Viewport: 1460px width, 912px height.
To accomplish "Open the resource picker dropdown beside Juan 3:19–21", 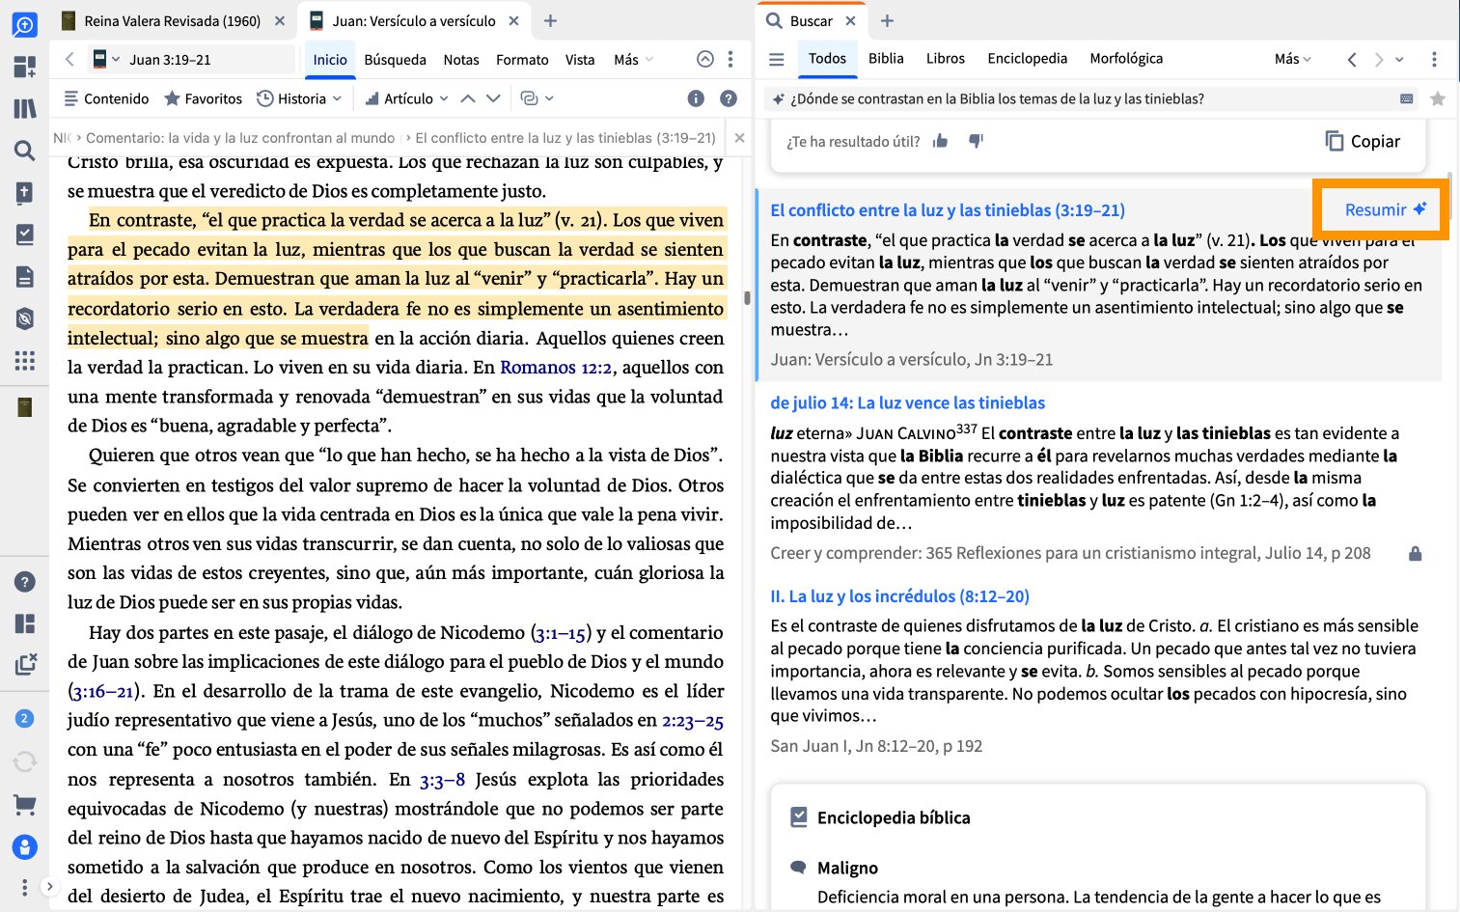I will 106,59.
